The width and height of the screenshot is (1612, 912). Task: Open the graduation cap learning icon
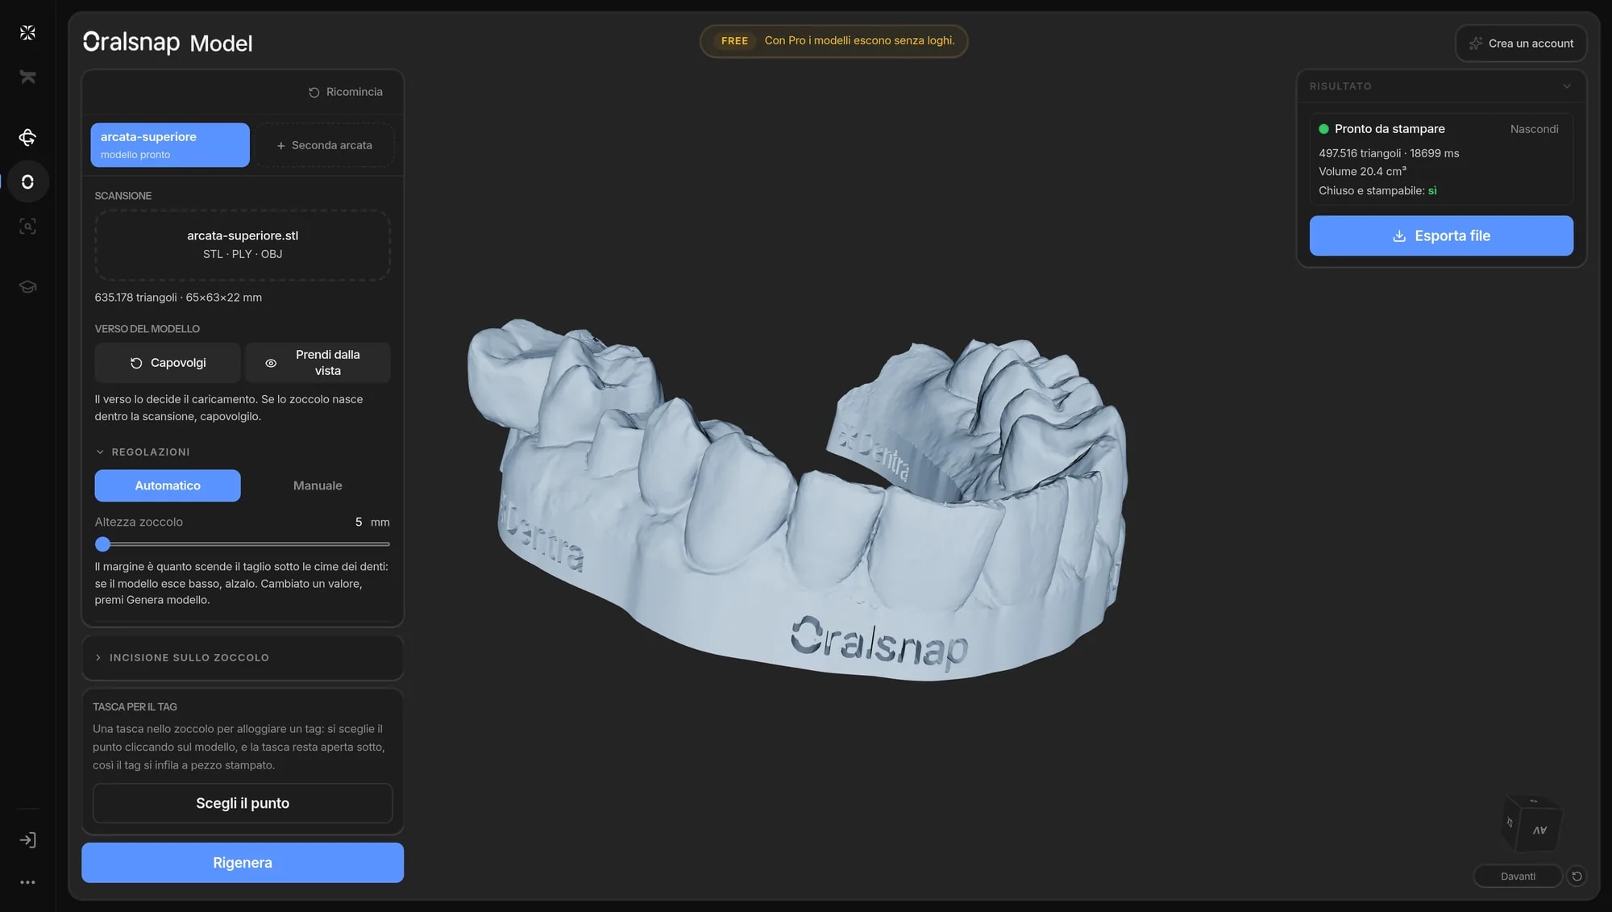click(x=27, y=286)
